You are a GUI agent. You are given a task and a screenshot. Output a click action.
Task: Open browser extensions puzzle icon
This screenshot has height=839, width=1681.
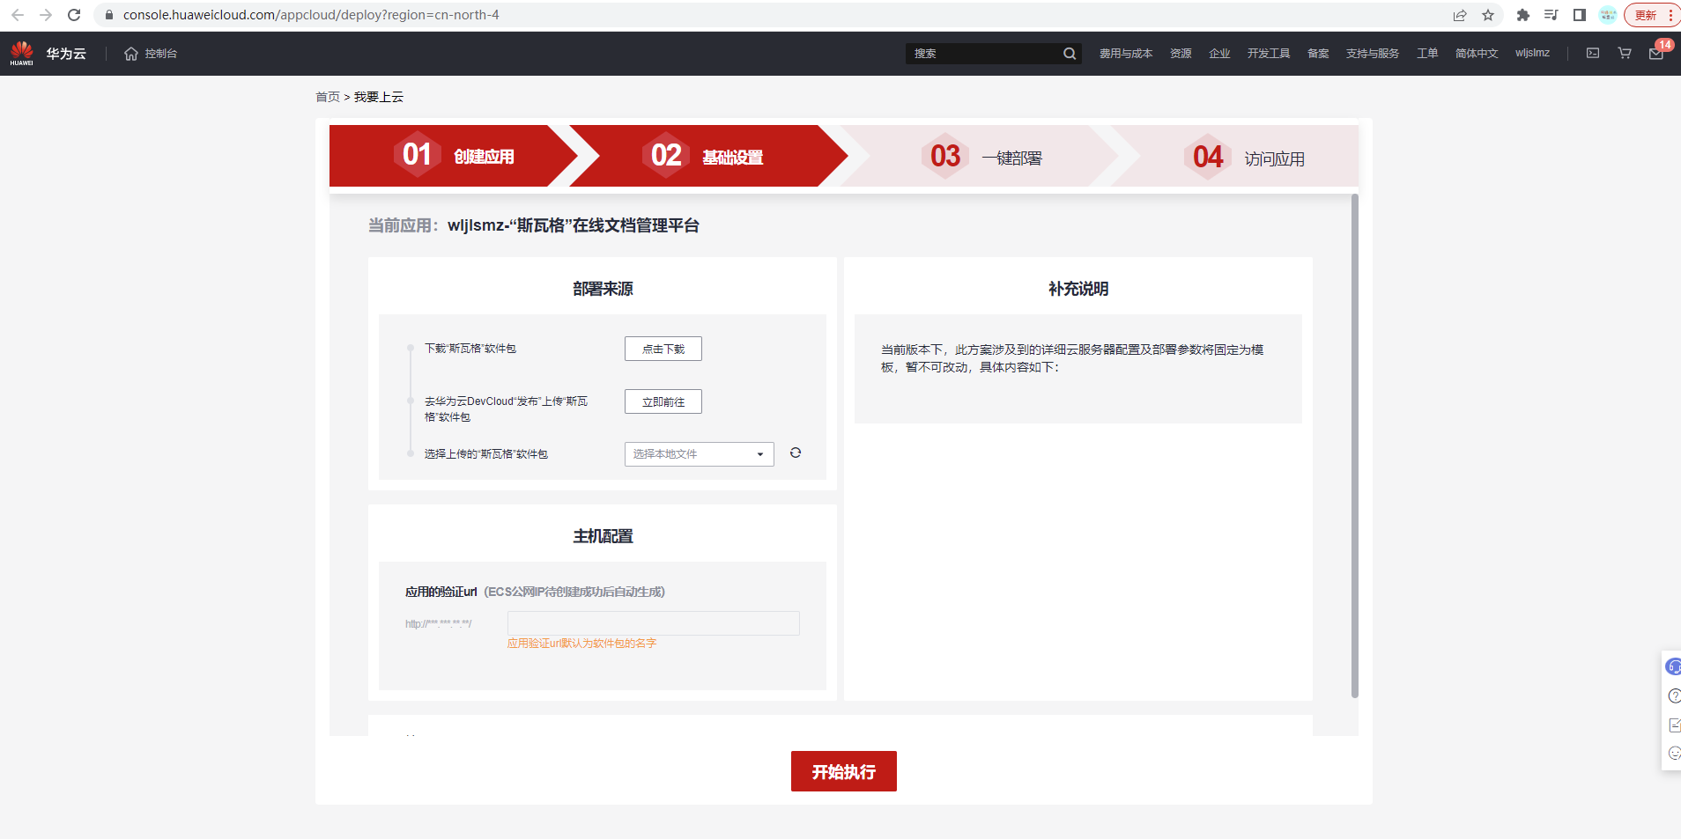point(1523,15)
